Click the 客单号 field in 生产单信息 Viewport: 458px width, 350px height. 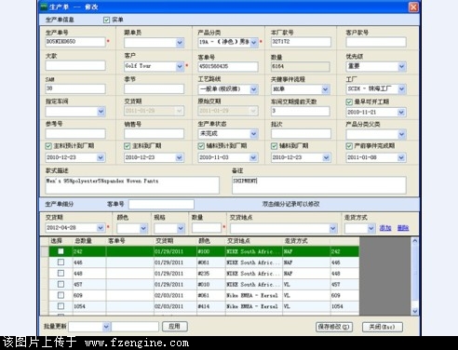pyautogui.click(x=228, y=66)
